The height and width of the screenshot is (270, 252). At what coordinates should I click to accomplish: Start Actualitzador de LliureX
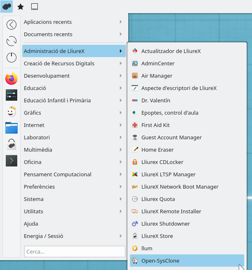pos(171,51)
